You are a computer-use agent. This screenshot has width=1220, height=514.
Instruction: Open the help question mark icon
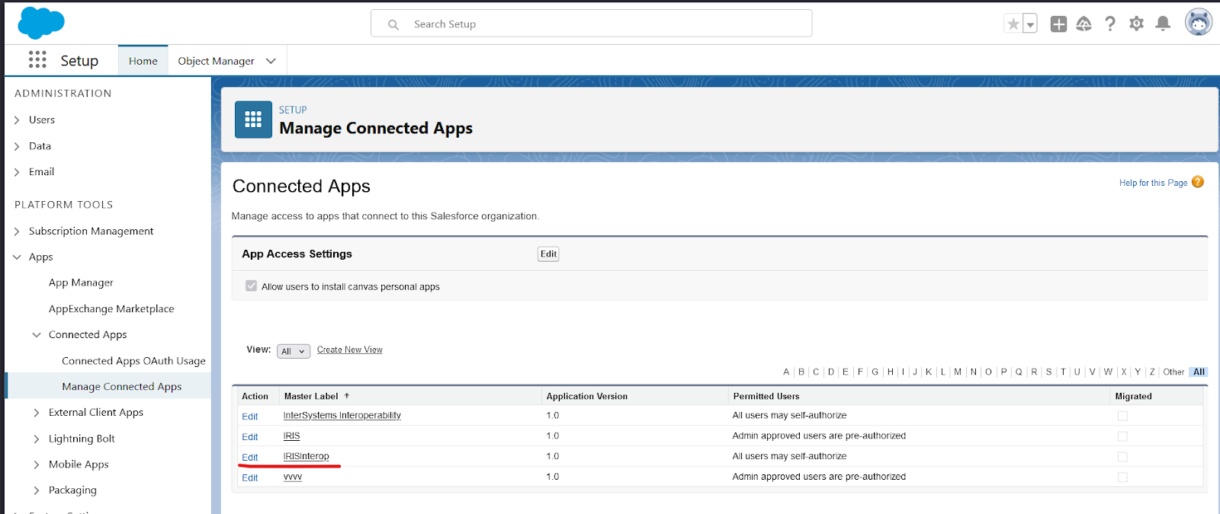tap(1110, 24)
